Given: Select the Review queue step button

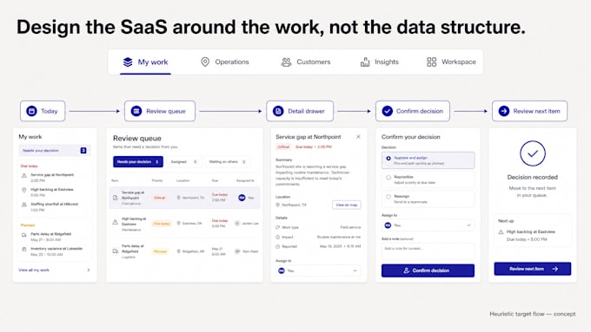Looking at the screenshot, I should tap(160, 111).
